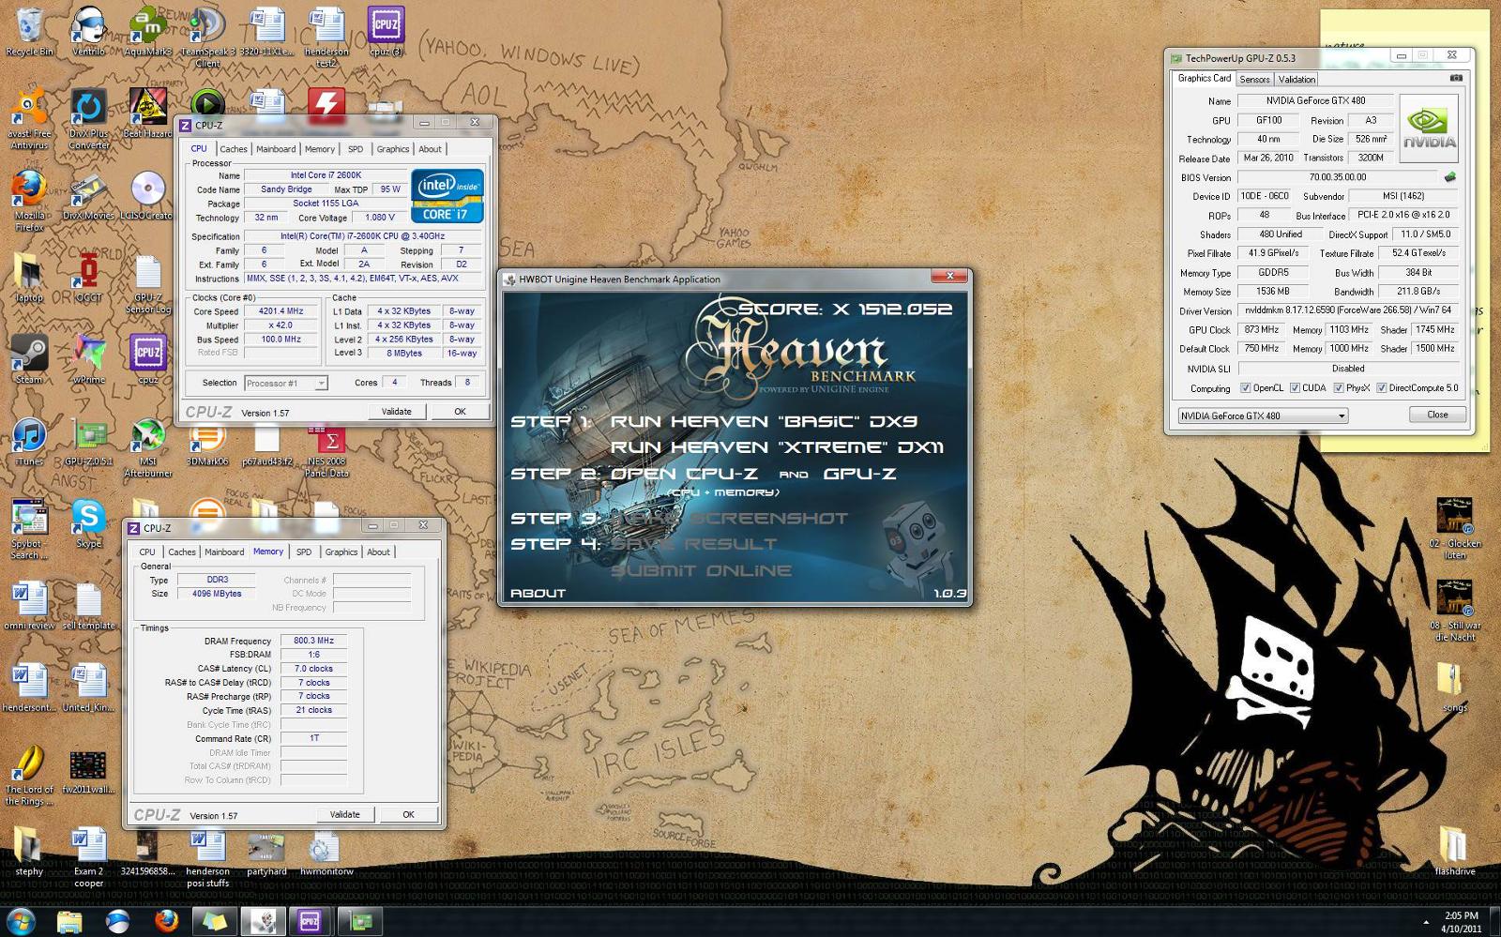Viewport: 1501px width, 937px height.
Task: Click GPU-Z screenshot camera icon
Action: click(1456, 79)
